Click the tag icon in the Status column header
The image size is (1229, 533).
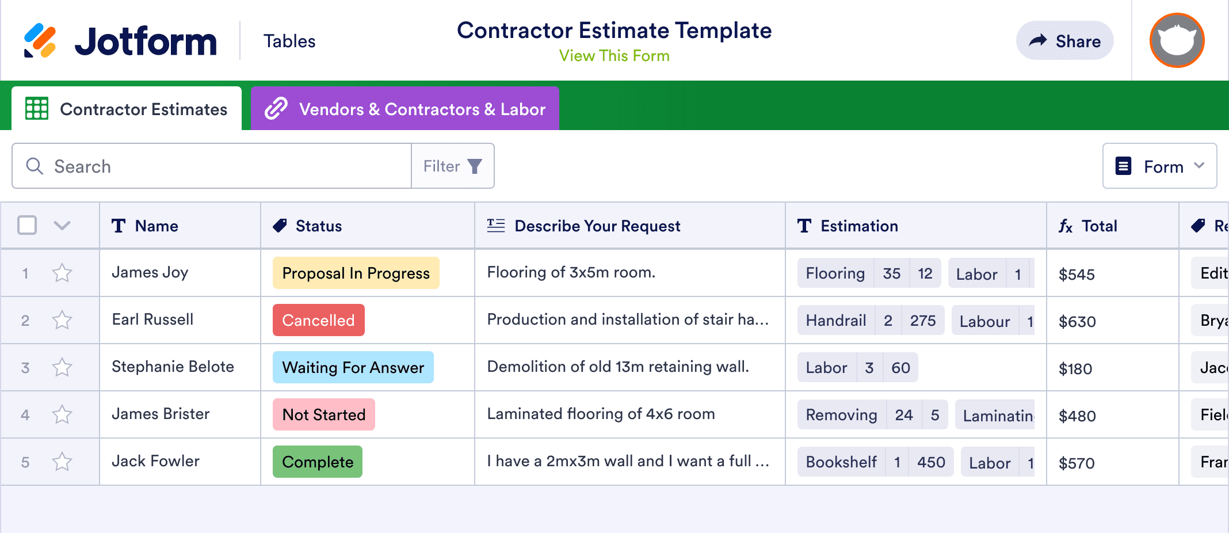coord(280,226)
